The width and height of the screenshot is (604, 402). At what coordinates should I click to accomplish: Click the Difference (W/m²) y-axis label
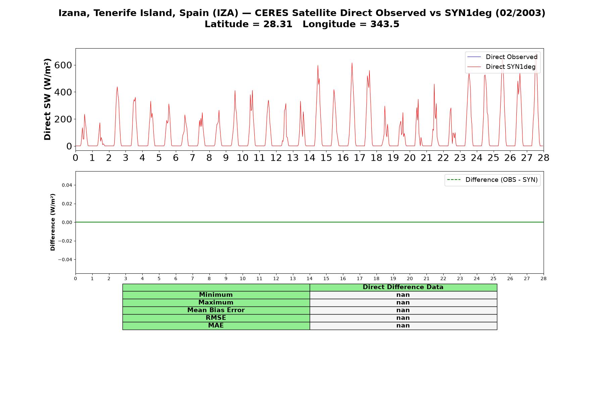53,222
